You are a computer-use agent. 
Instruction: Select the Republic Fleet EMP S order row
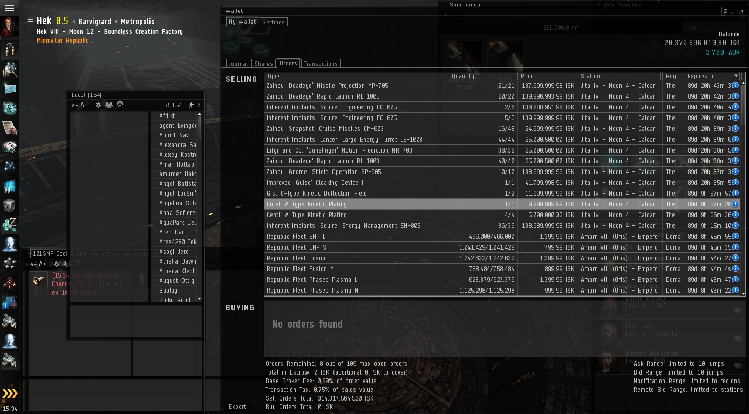pyautogui.click(x=502, y=247)
